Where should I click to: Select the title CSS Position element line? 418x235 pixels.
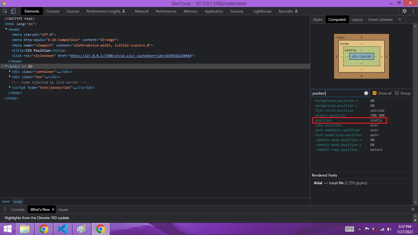click(39, 50)
